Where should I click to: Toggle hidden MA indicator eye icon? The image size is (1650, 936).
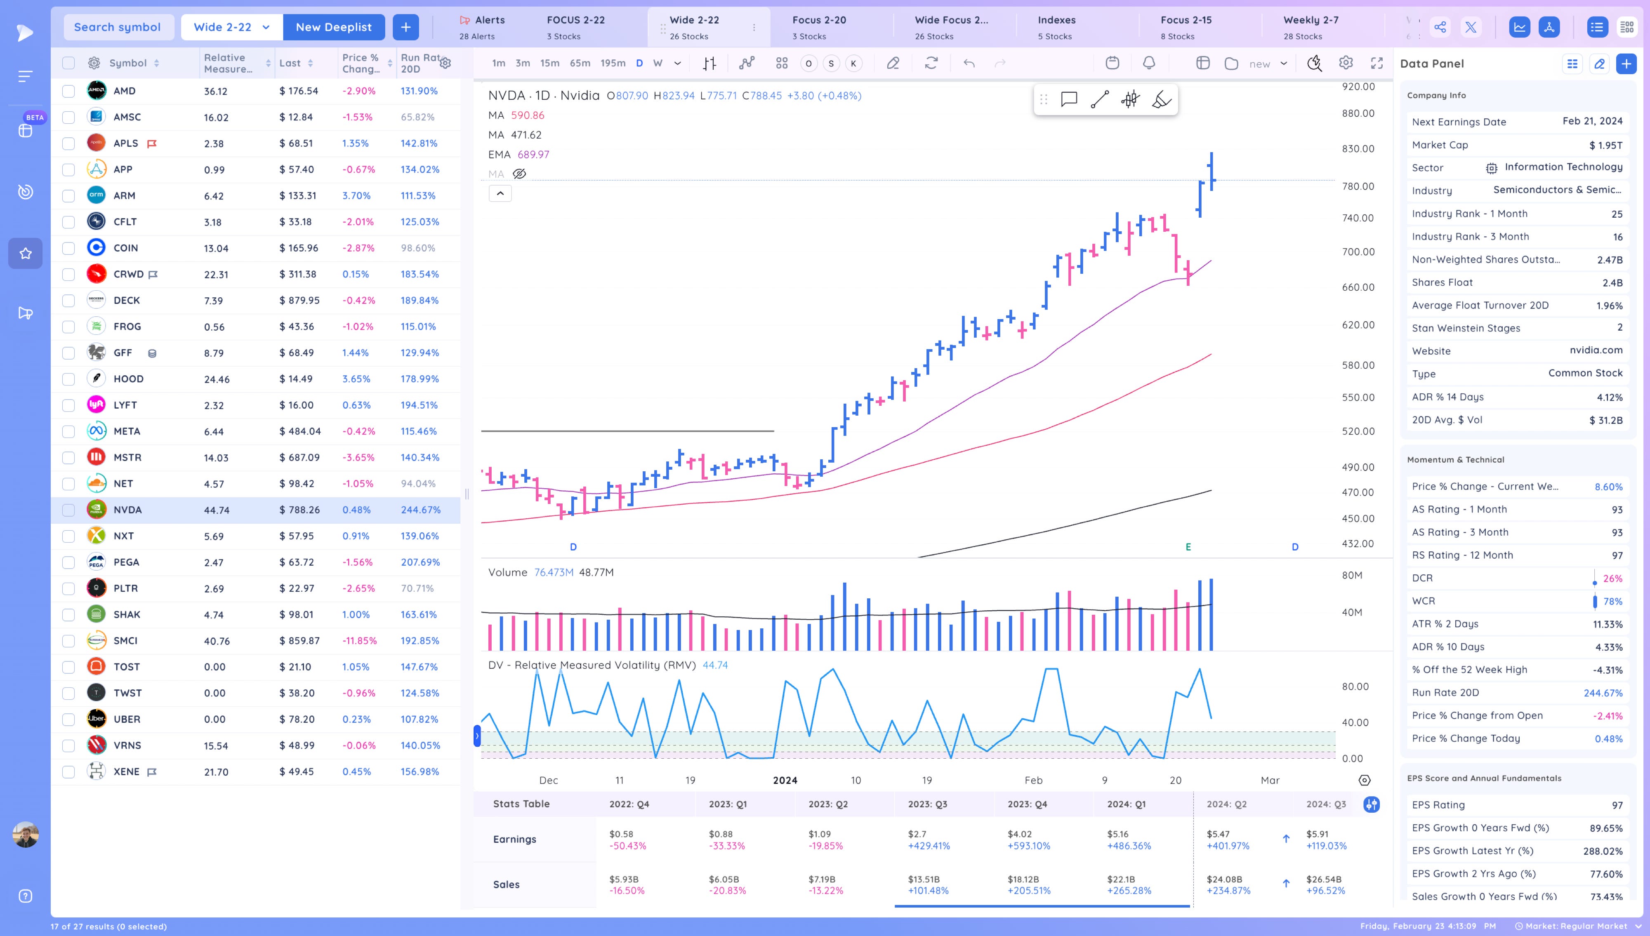pos(520,174)
